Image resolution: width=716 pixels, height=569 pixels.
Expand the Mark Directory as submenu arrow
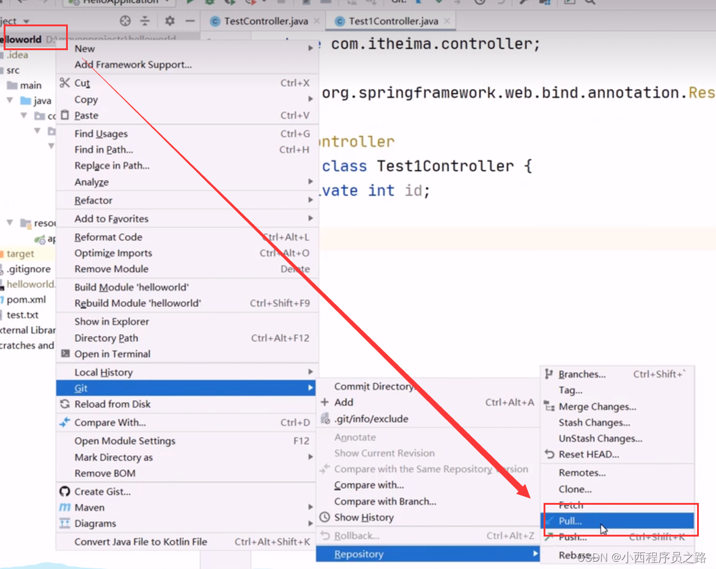click(311, 456)
